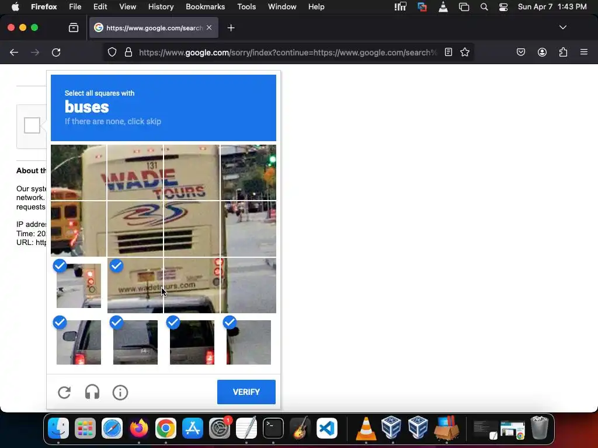
Task: Open the History menu
Action: pyautogui.click(x=161, y=6)
